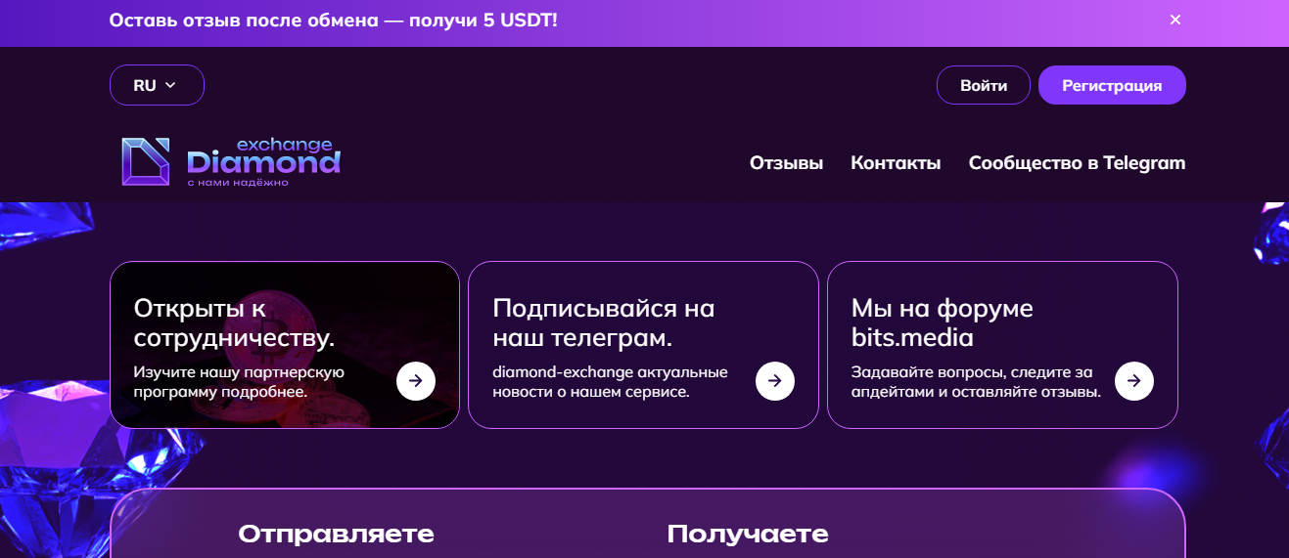Viewport: 1289px width, 558px height.
Task: Click arrow on Мы на форуме bits.media card
Action: pos(1134,381)
